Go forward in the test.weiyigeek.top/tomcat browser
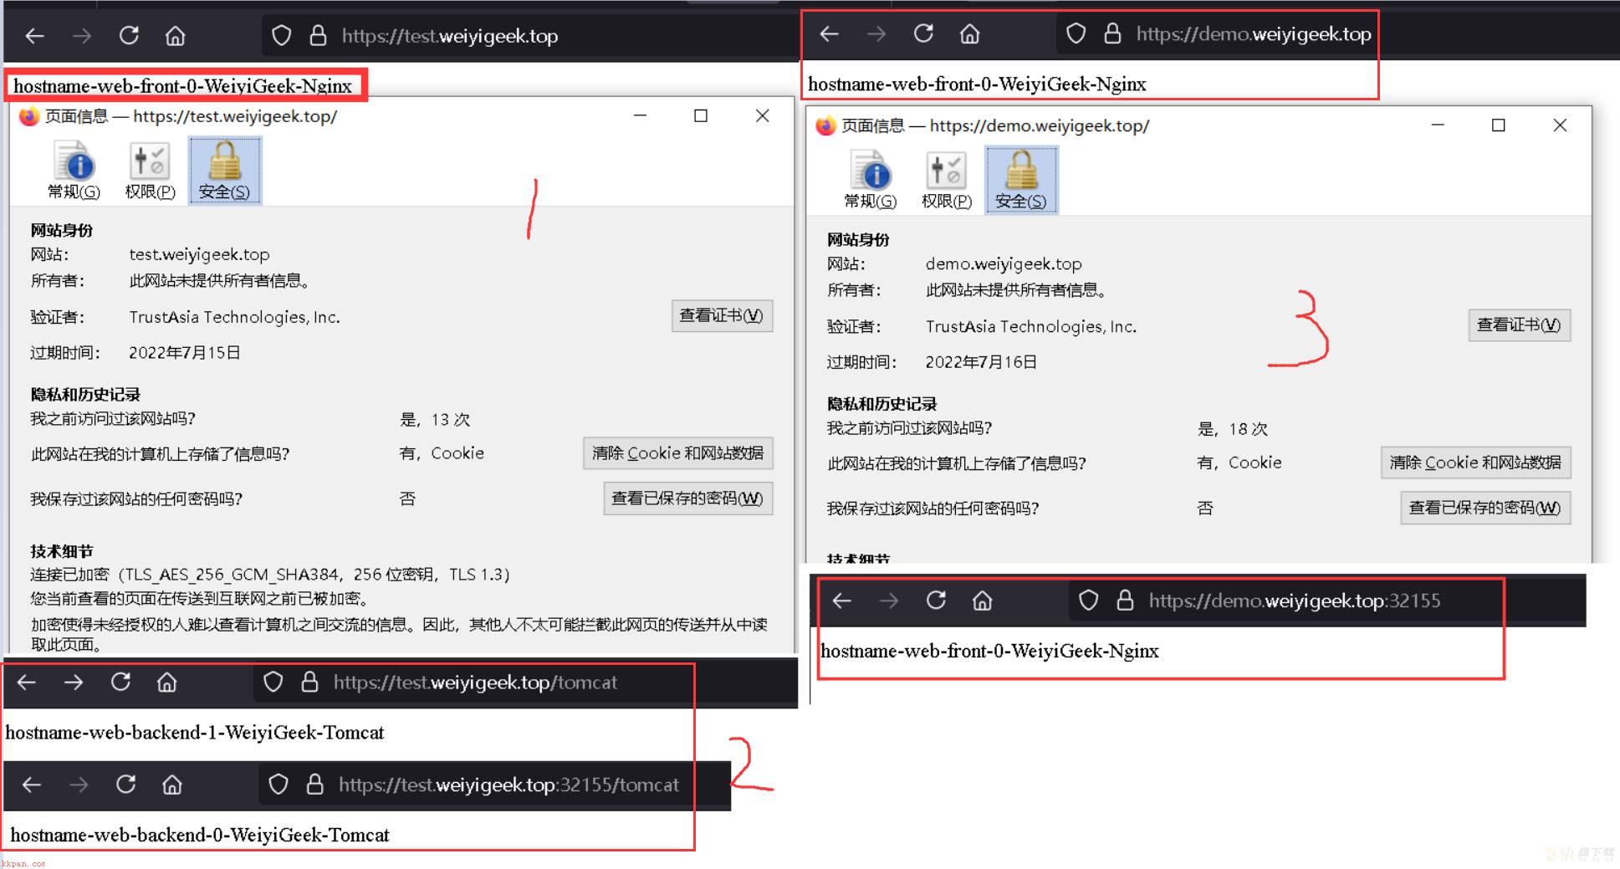Viewport: 1620px width, 869px height. (x=74, y=682)
